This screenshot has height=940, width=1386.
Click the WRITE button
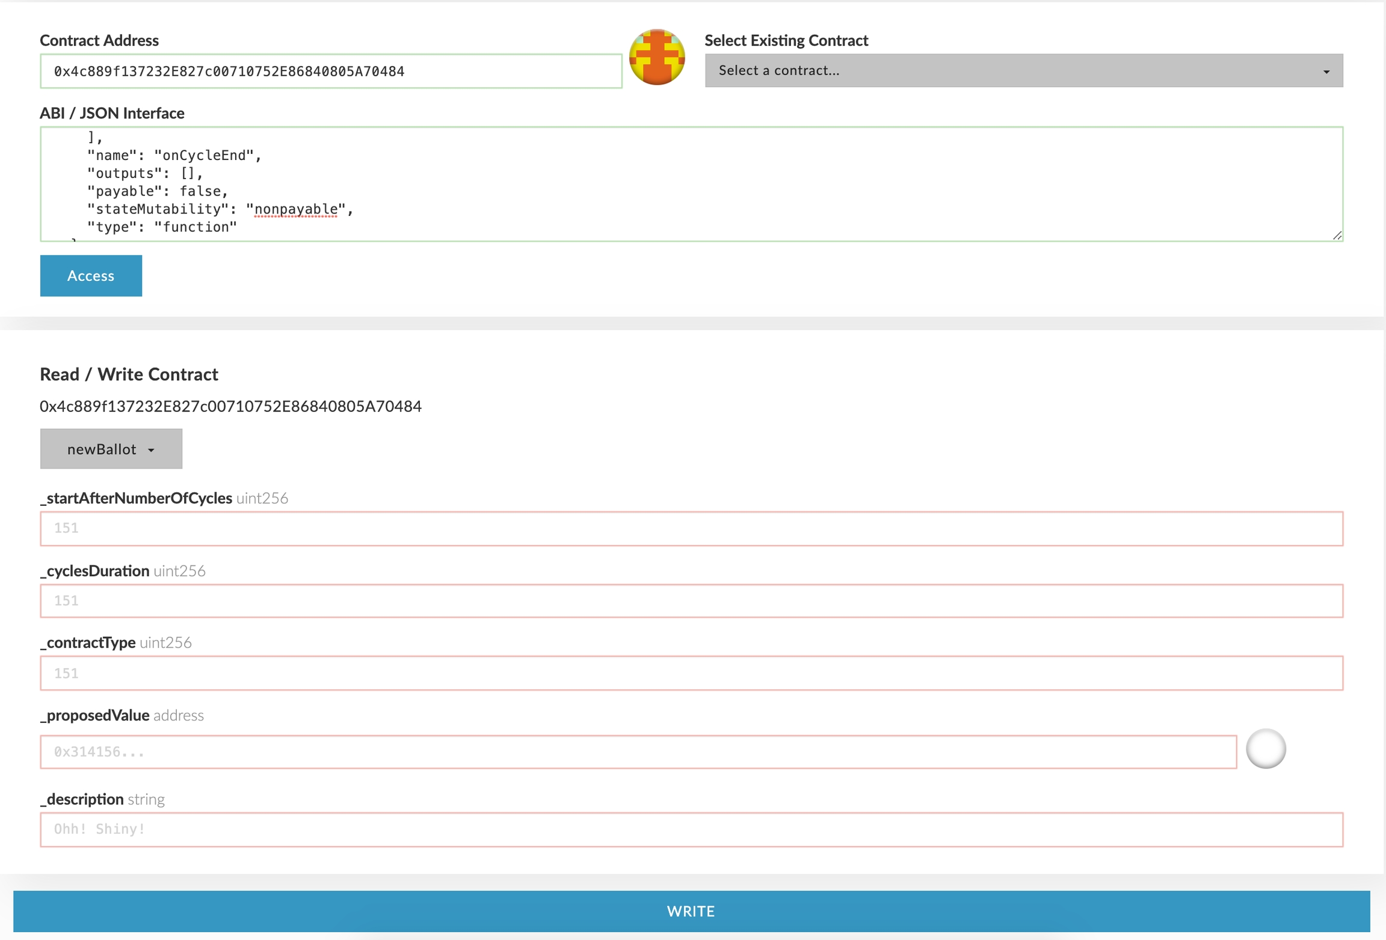(x=691, y=911)
